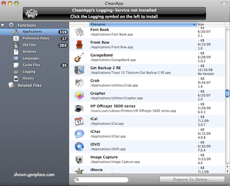Viewport: 230px width, 186px height.
Task: Click the /Applications/Front Row.app path
Action: pyautogui.click(x=112, y=47)
